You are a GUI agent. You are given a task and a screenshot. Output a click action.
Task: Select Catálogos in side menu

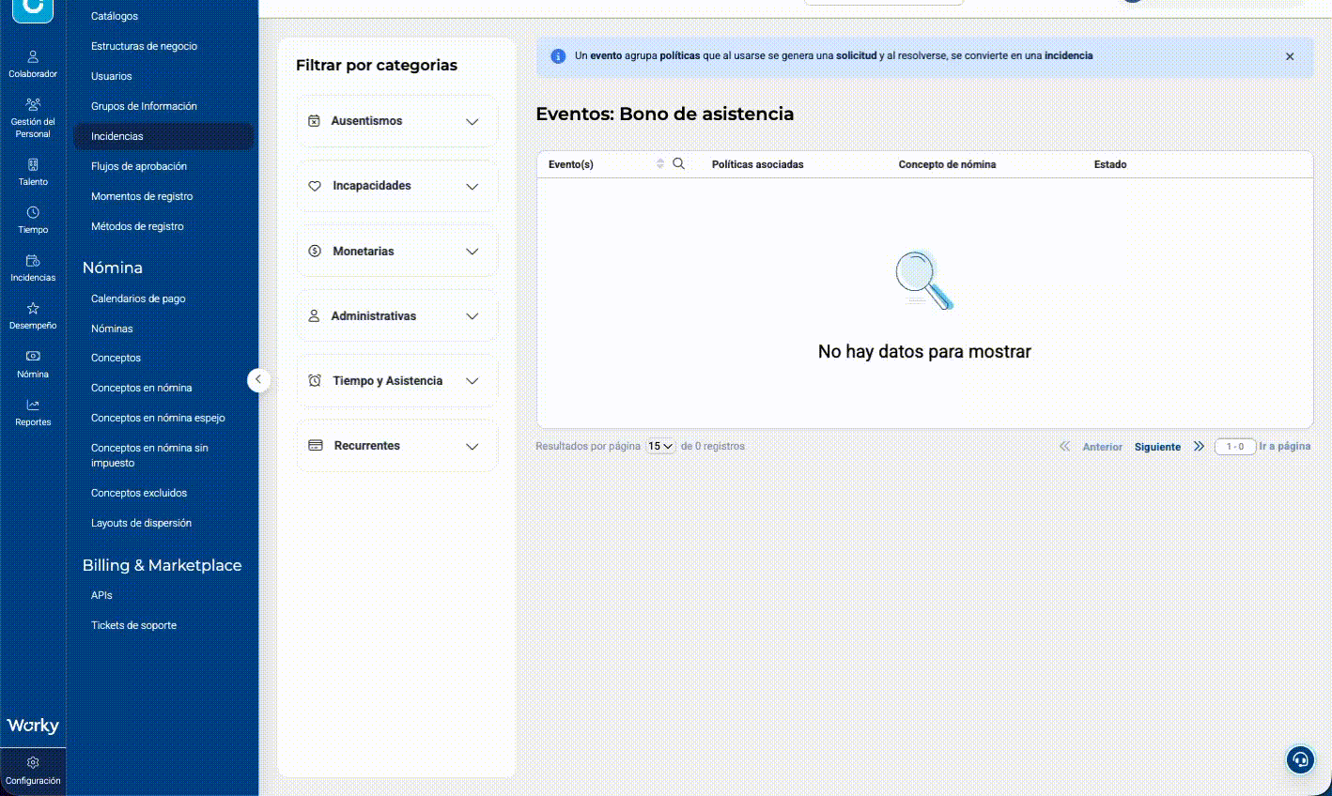point(115,16)
